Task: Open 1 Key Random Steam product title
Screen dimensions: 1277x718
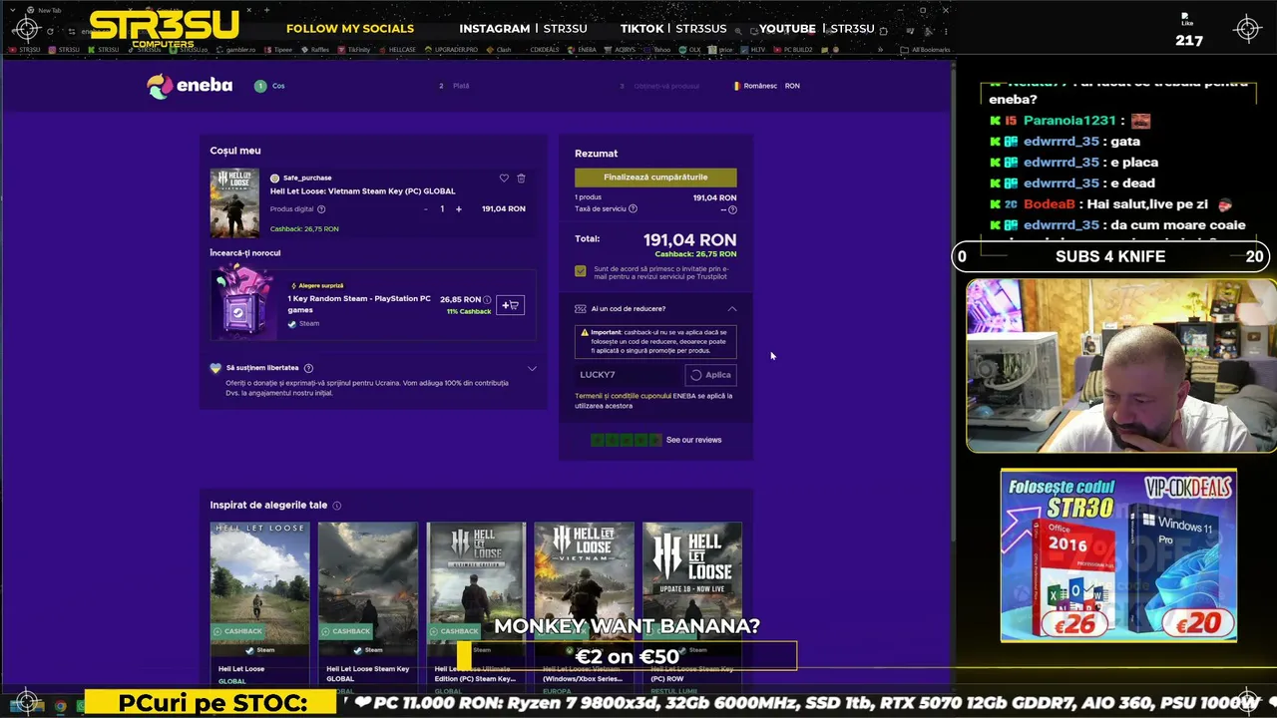Action: point(359,304)
